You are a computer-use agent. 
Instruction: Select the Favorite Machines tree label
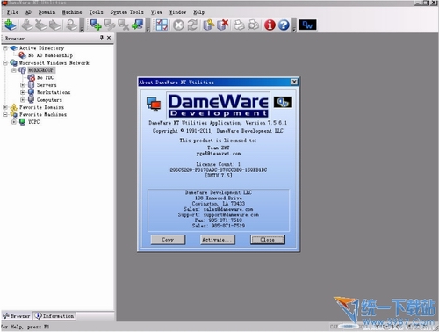43,114
